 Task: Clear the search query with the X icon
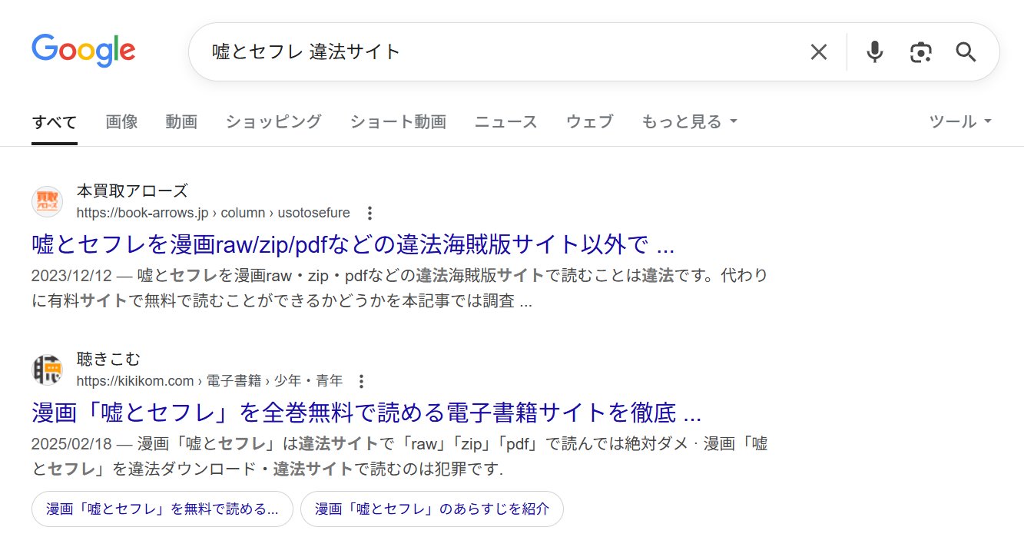click(818, 51)
